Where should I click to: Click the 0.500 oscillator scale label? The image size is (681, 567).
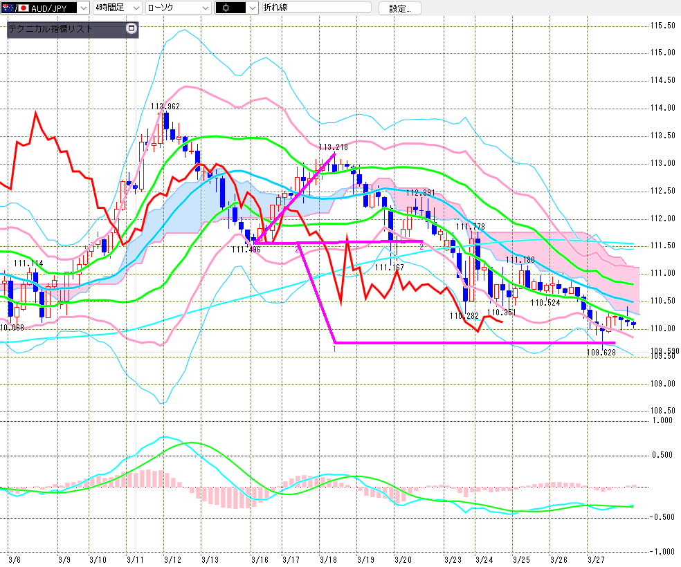(x=662, y=455)
